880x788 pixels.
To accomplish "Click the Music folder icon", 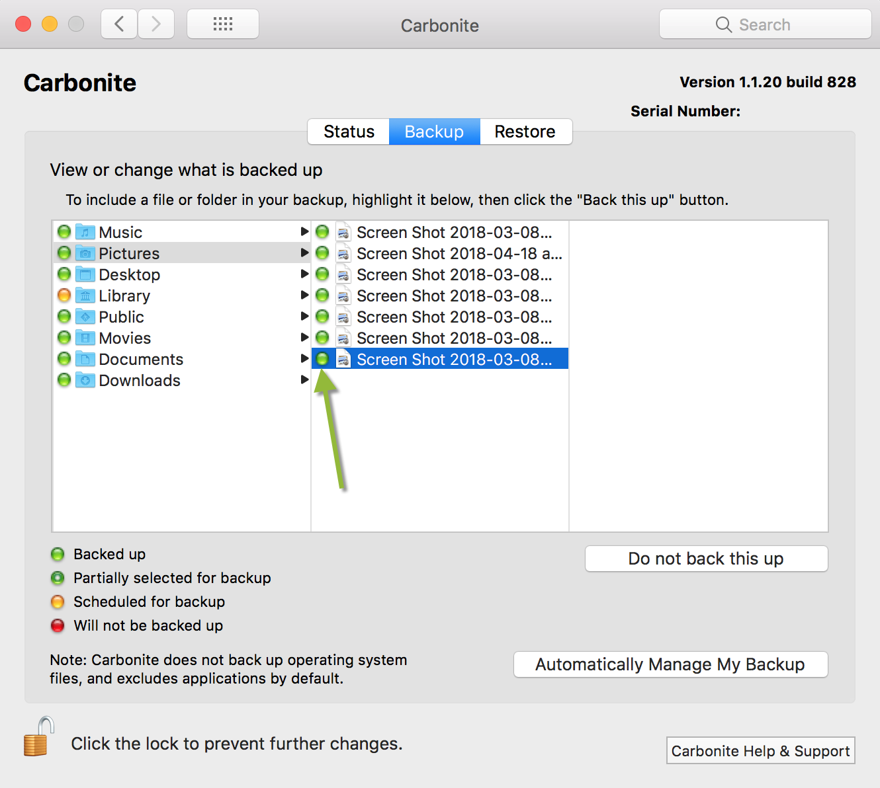I will pyautogui.click(x=85, y=232).
